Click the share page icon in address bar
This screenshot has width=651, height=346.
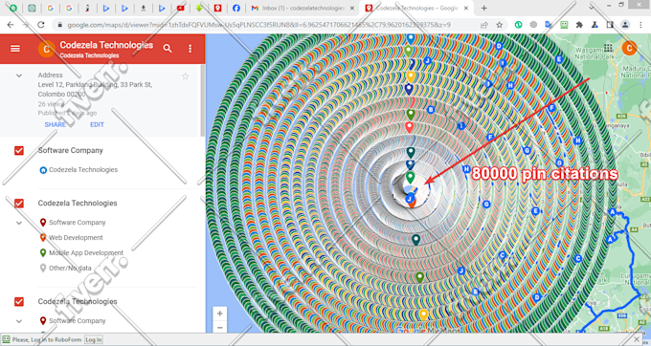coord(484,25)
